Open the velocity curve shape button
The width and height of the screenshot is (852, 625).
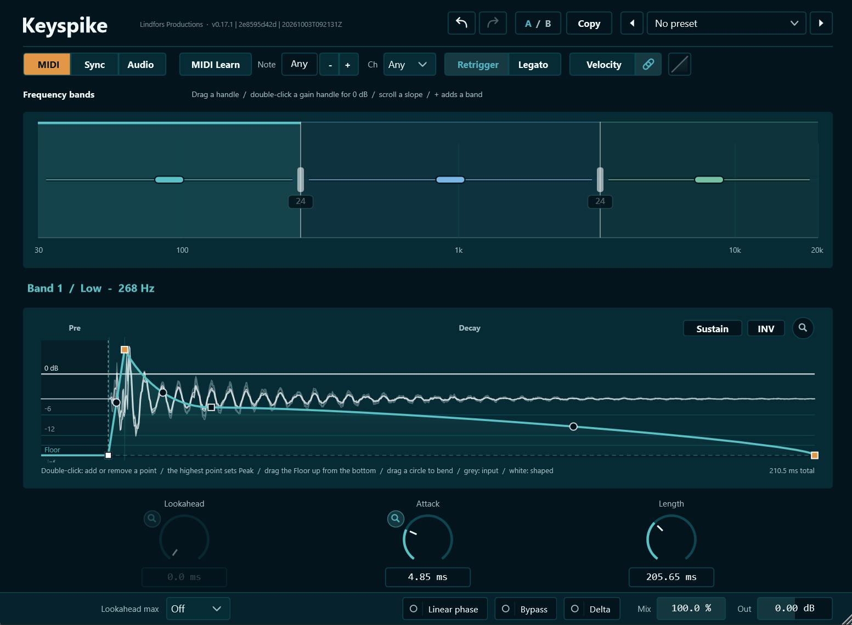pos(680,64)
